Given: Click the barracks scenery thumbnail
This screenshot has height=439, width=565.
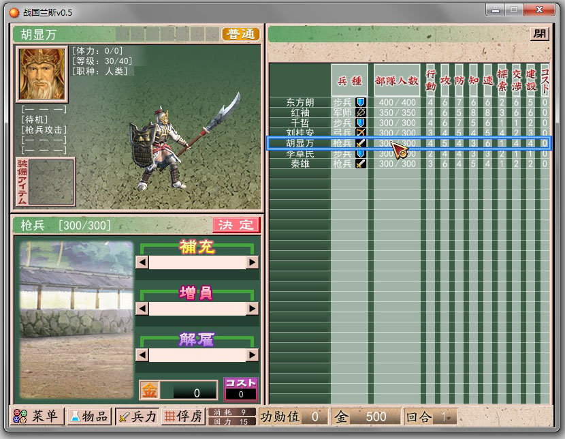Looking at the screenshot, I should 77,320.
